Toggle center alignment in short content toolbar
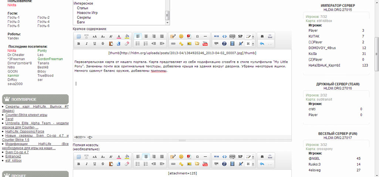 click(146, 37)
